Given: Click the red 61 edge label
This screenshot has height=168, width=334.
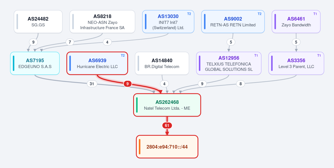Looking at the screenshot, I should pyautogui.click(x=167, y=126).
